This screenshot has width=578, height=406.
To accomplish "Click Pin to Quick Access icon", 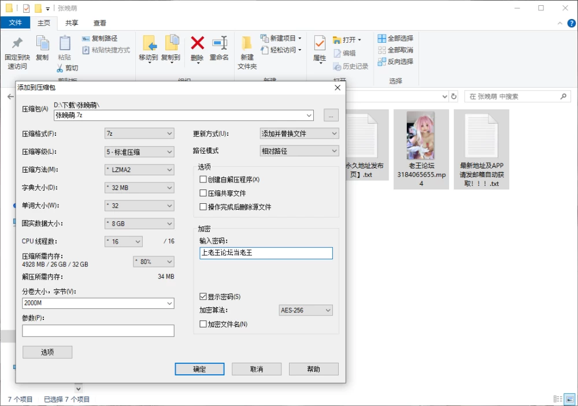I will pos(17,43).
